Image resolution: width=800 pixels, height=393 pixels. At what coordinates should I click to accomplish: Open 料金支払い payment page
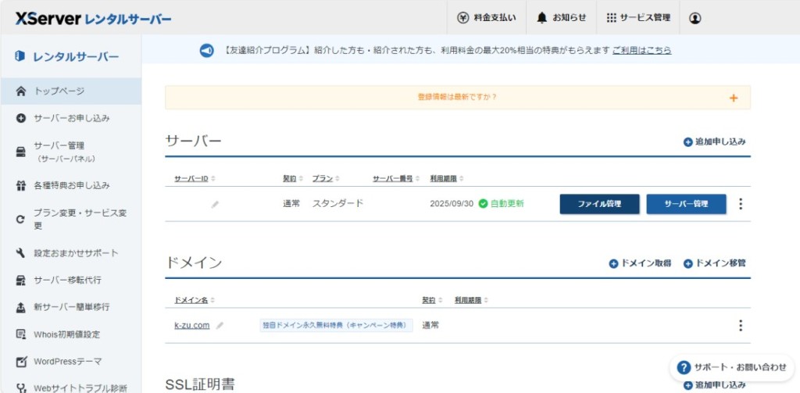(486, 18)
